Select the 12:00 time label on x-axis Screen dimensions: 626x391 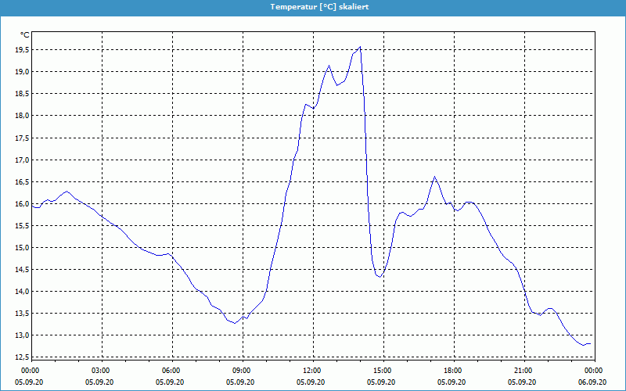coord(312,371)
